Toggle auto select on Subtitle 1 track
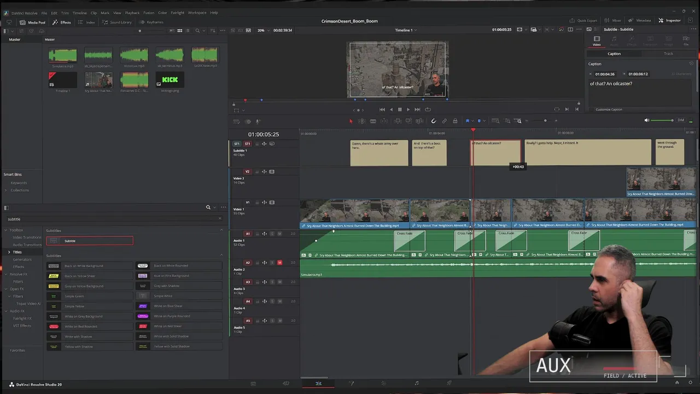This screenshot has width=700, height=394. point(264,144)
